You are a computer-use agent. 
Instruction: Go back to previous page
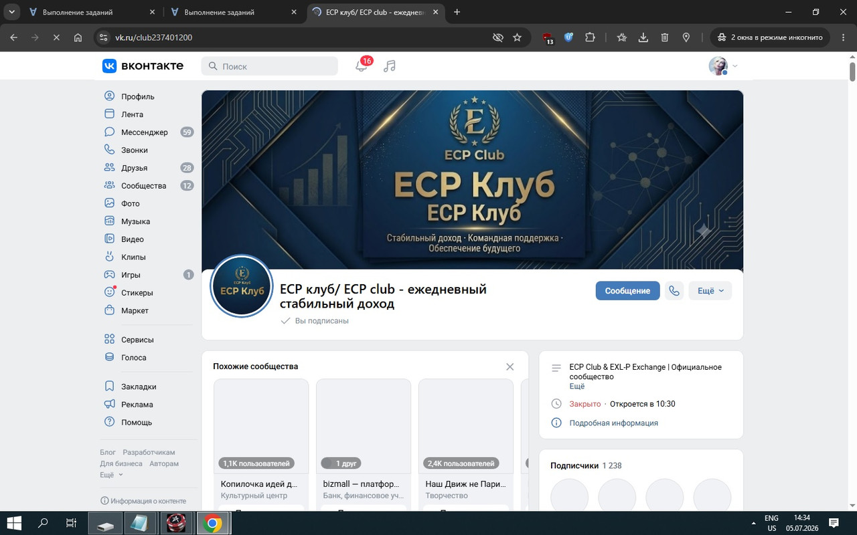pos(14,37)
